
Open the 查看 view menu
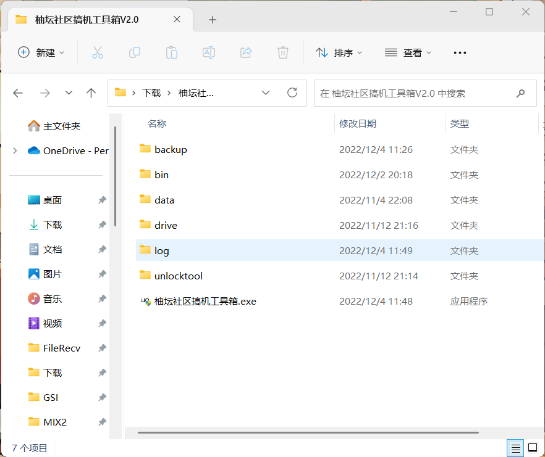408,52
